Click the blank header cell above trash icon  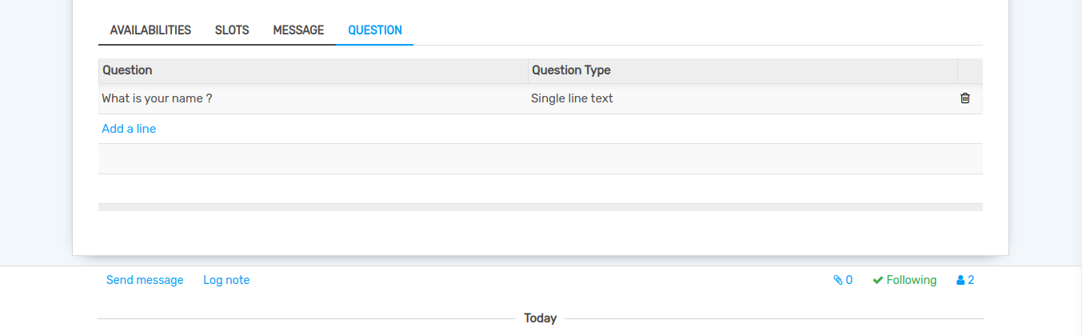click(x=969, y=70)
